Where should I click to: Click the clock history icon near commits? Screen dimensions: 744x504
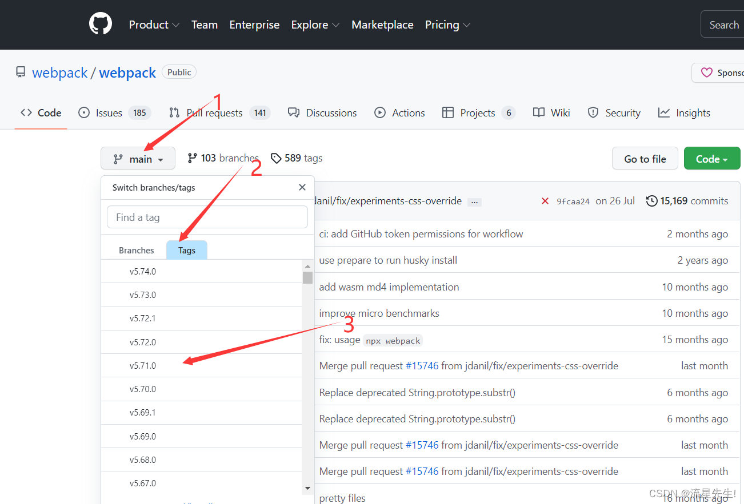click(x=651, y=201)
